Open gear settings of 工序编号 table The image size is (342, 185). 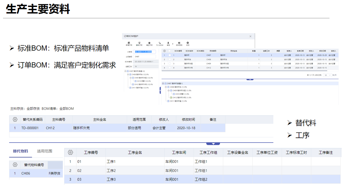coord(70,152)
